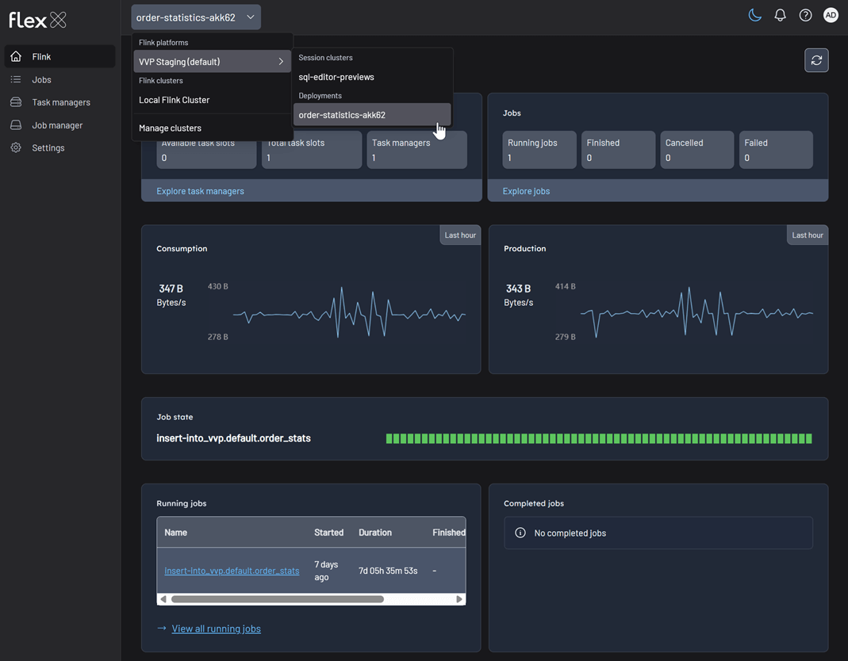This screenshot has height=661, width=848.
Task: Open View all running jobs link
Action: (216, 629)
